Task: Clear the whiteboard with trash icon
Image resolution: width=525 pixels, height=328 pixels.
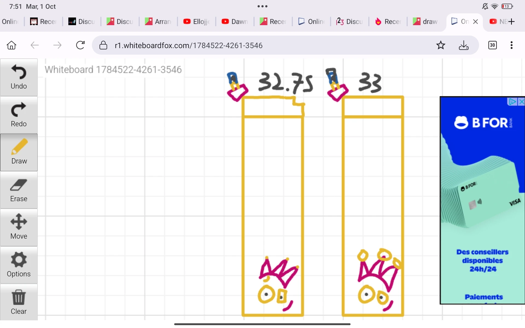Action: 19,302
